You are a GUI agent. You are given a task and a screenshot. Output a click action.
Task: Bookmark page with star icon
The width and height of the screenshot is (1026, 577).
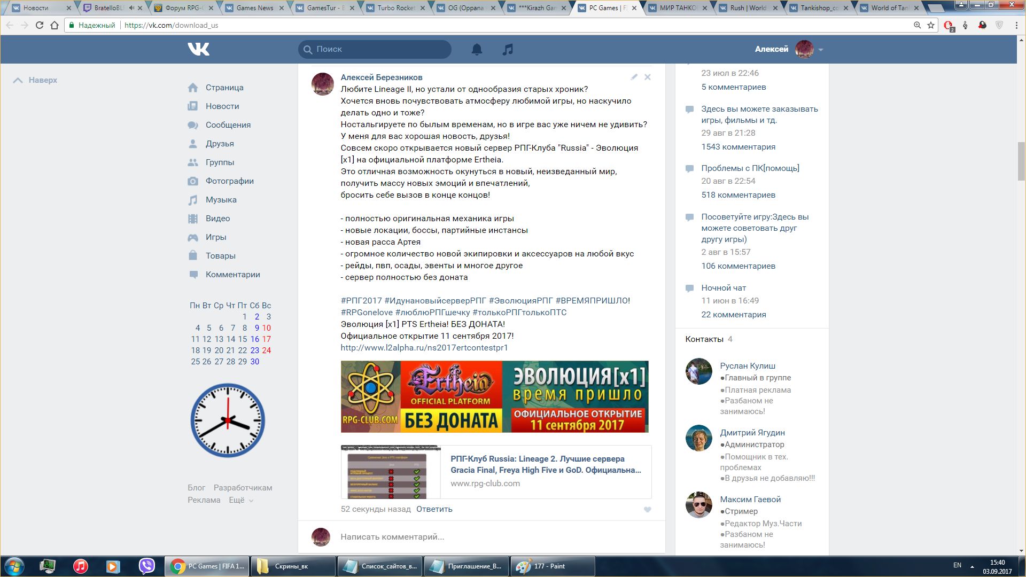pyautogui.click(x=931, y=25)
